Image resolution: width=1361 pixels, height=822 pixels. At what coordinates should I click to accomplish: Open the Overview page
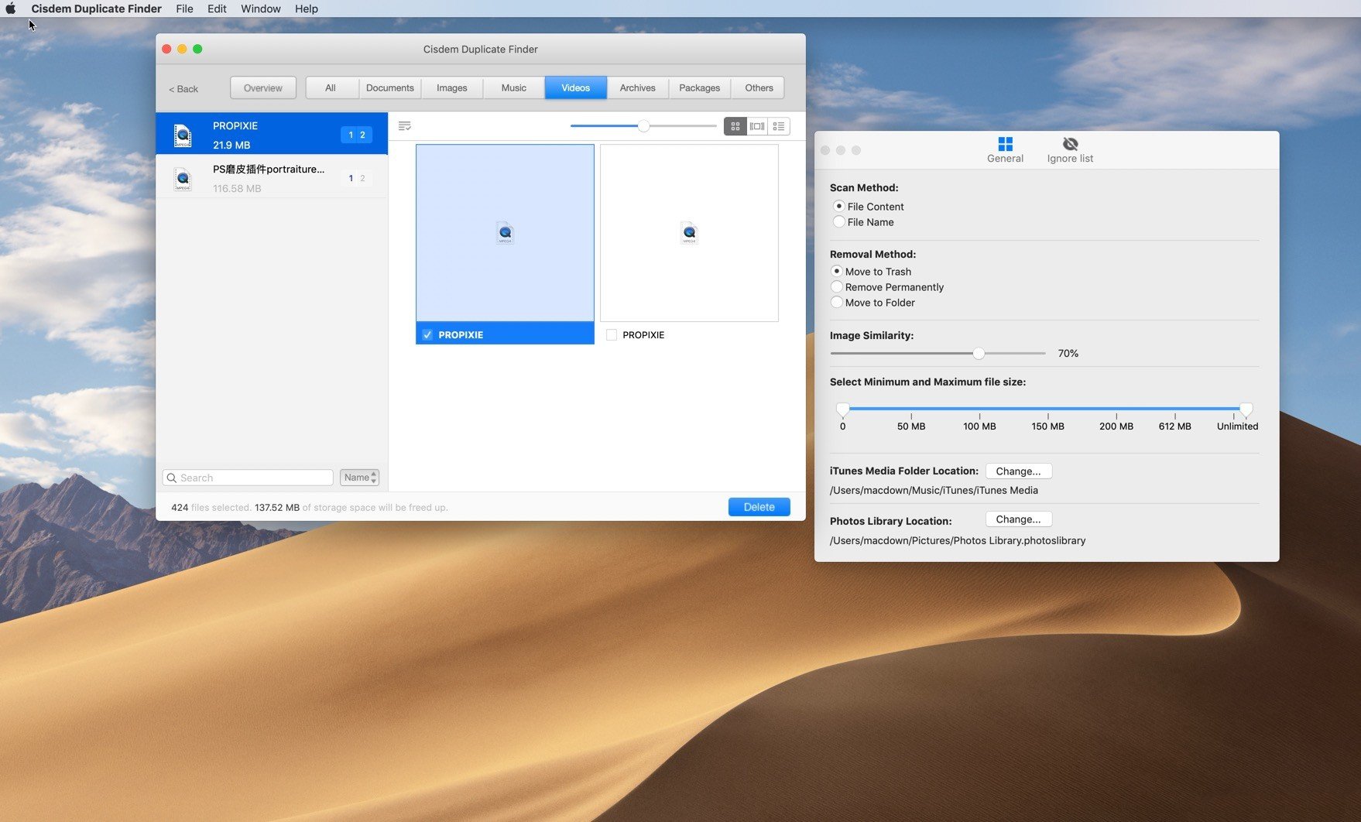point(263,87)
